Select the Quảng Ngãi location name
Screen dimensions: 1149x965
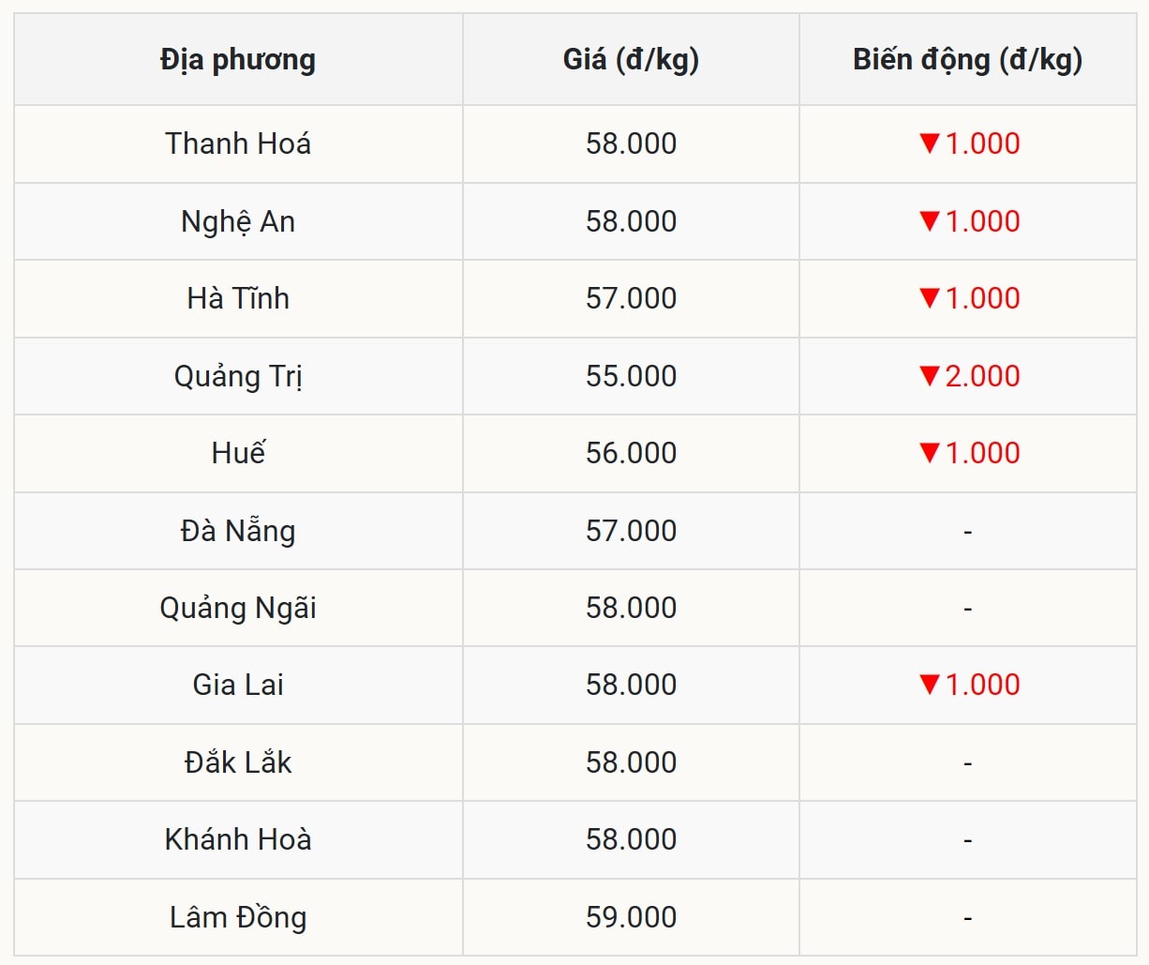pyautogui.click(x=238, y=608)
